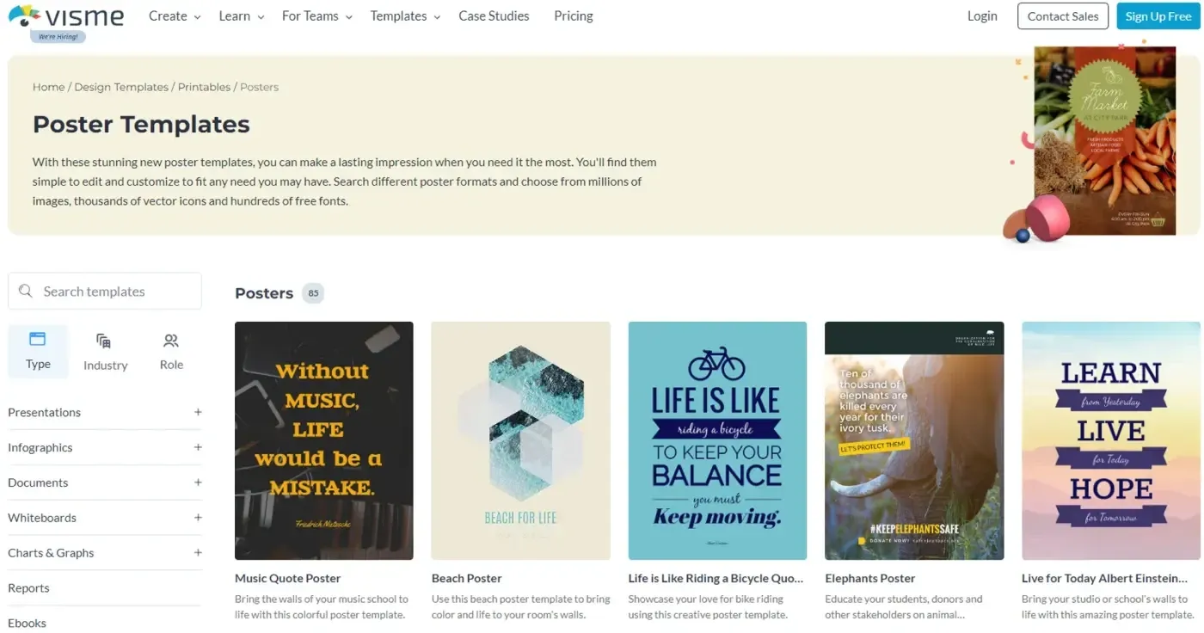The image size is (1204, 633).
Task: Open the Create dropdown menu
Action: click(x=175, y=15)
